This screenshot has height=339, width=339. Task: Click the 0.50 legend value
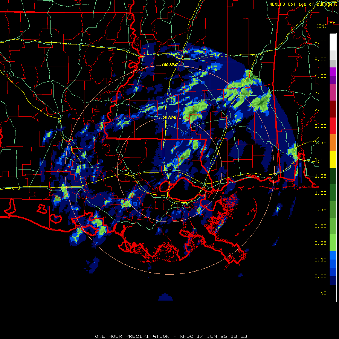(320, 226)
